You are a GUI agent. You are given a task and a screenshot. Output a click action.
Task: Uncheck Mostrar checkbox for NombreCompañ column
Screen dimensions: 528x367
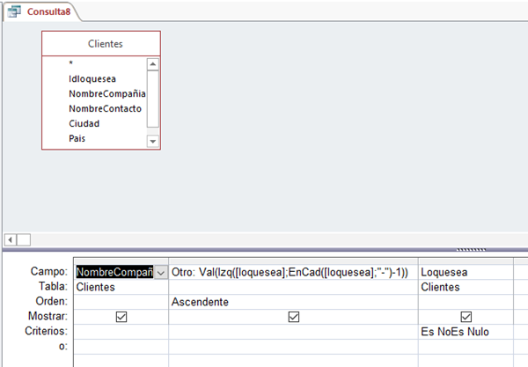[x=121, y=317]
